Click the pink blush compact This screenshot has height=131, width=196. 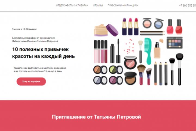tap(130, 62)
